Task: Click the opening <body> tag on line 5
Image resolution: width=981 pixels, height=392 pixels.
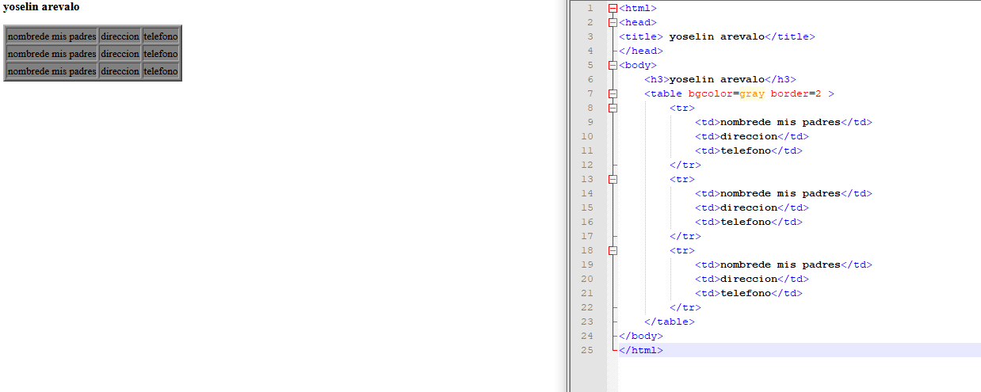Action: (x=638, y=65)
